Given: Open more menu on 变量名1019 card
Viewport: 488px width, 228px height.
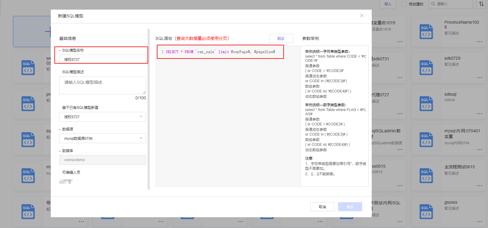Looking at the screenshot, I should 400,42.
